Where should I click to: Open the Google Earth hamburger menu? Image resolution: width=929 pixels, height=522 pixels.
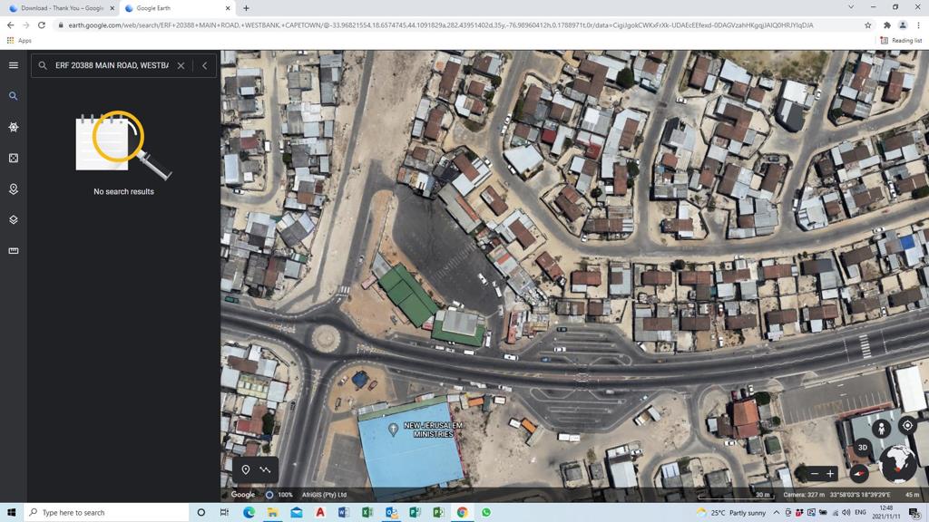[13, 65]
